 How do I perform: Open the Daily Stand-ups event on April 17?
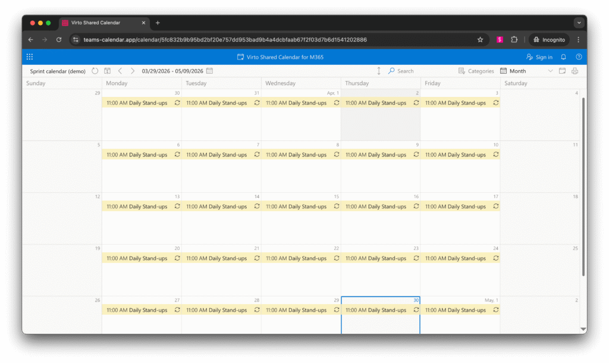[460, 206]
